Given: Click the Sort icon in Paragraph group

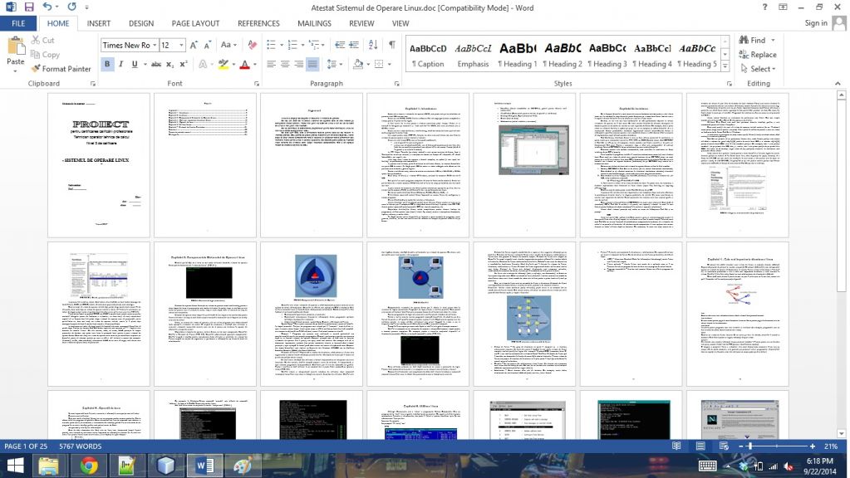Looking at the screenshot, I should 371,45.
